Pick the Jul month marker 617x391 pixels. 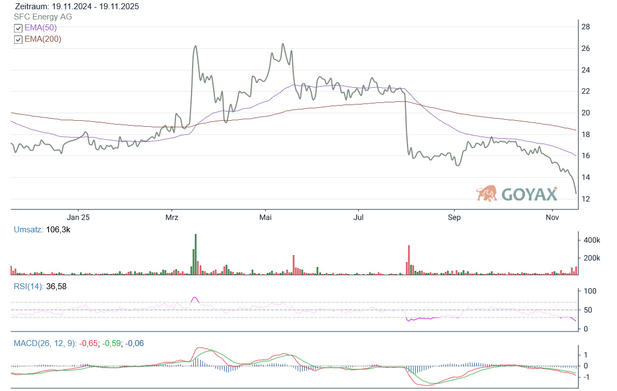(358, 217)
